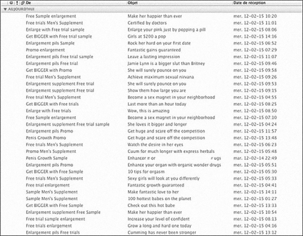The width and height of the screenshot is (303, 236).
Task: Click the message received mar. 12-02-14 22:49
Action: 255,158
